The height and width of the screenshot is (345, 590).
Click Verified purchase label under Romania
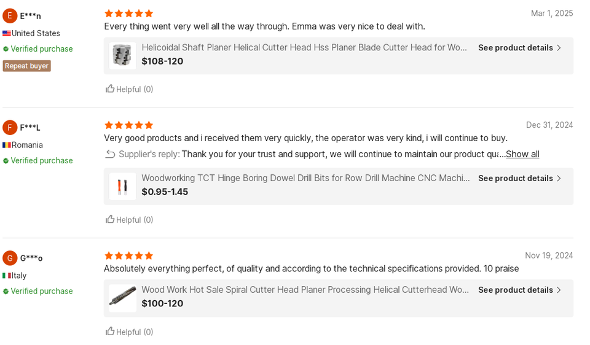[41, 160]
